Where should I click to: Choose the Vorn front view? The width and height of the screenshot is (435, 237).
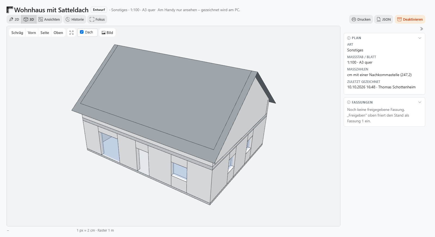pos(32,33)
